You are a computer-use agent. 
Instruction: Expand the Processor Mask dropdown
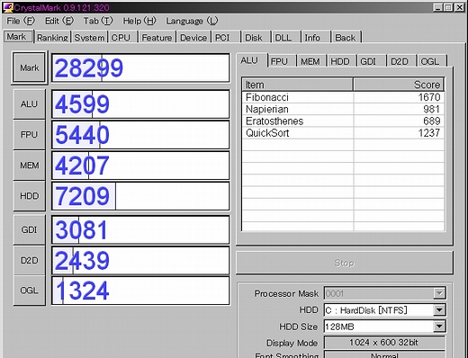pos(439,293)
